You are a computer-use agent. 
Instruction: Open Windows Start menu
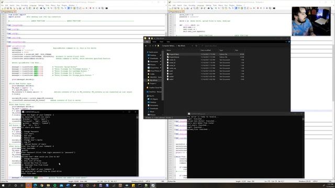[x=3, y=185]
